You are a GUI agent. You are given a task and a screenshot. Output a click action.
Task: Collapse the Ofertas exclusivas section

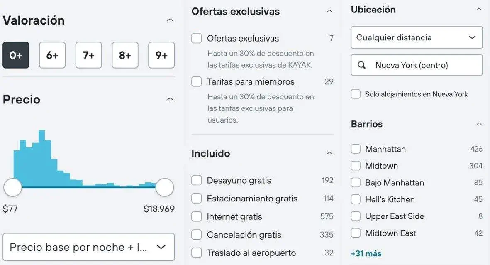coord(329,11)
